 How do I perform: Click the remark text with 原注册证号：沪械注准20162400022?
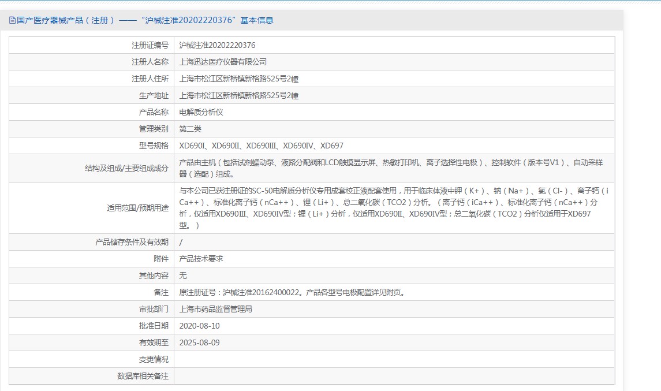293,292
